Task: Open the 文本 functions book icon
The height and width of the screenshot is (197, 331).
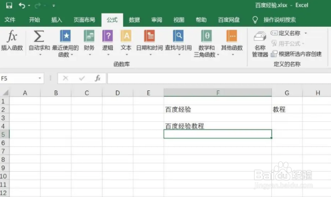Action: [x=126, y=36]
